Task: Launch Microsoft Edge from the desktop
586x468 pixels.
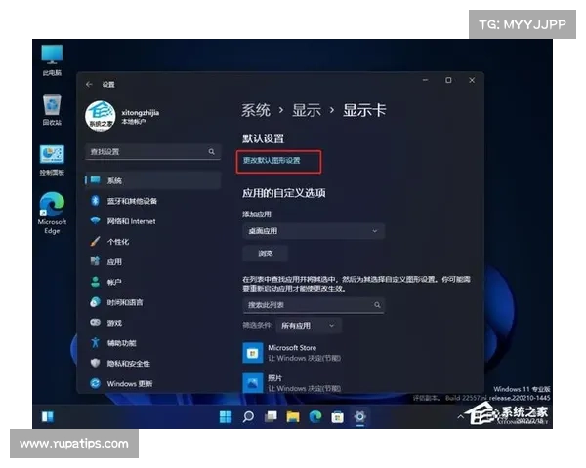Action: tap(52, 213)
